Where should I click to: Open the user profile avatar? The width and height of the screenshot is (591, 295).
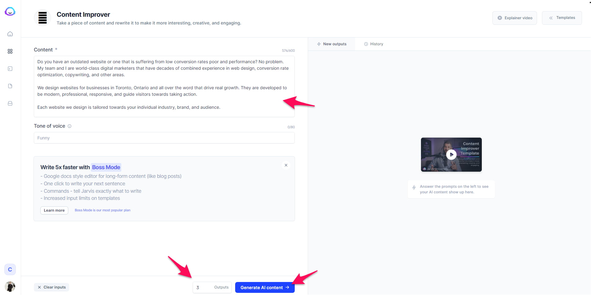pos(10,286)
